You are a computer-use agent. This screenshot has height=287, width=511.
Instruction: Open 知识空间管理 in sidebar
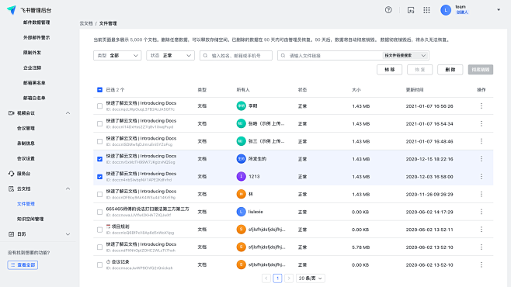[30, 219]
